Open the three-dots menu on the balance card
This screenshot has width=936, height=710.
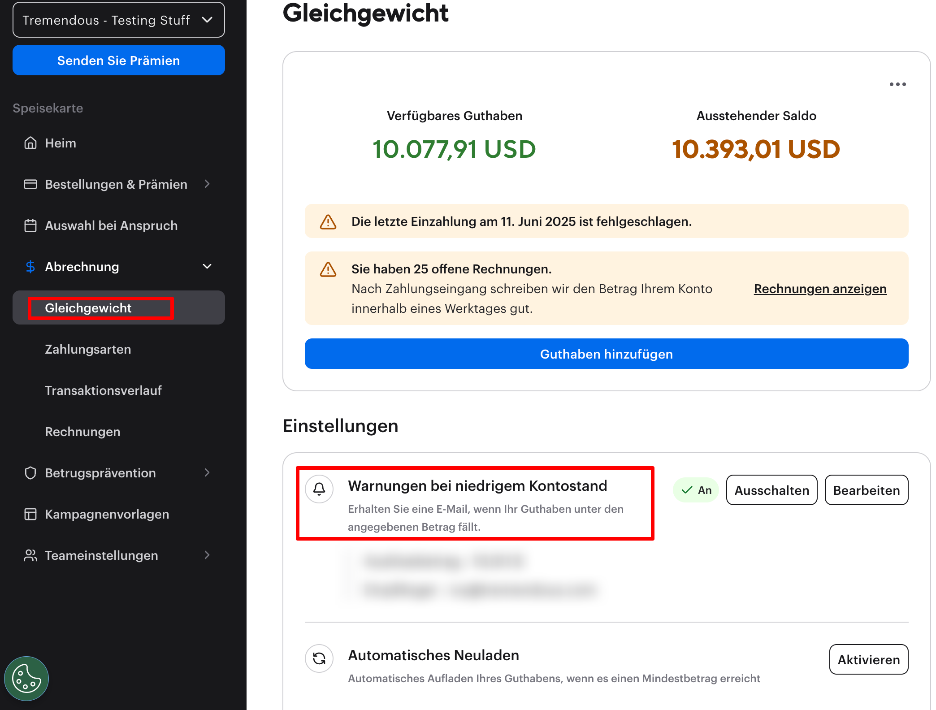[x=897, y=84]
